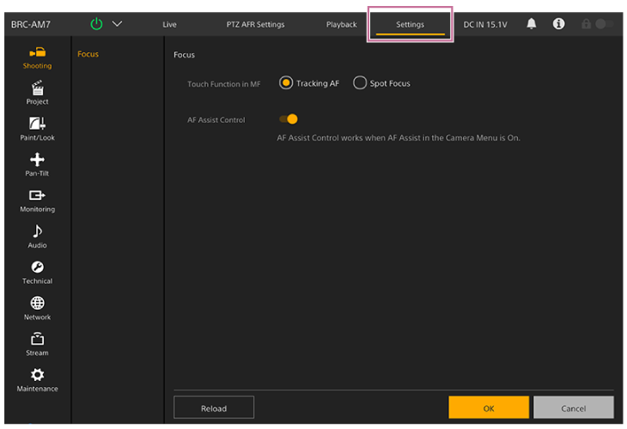Expand the power dropdown chevron
The height and width of the screenshot is (429, 627).
[x=117, y=24]
